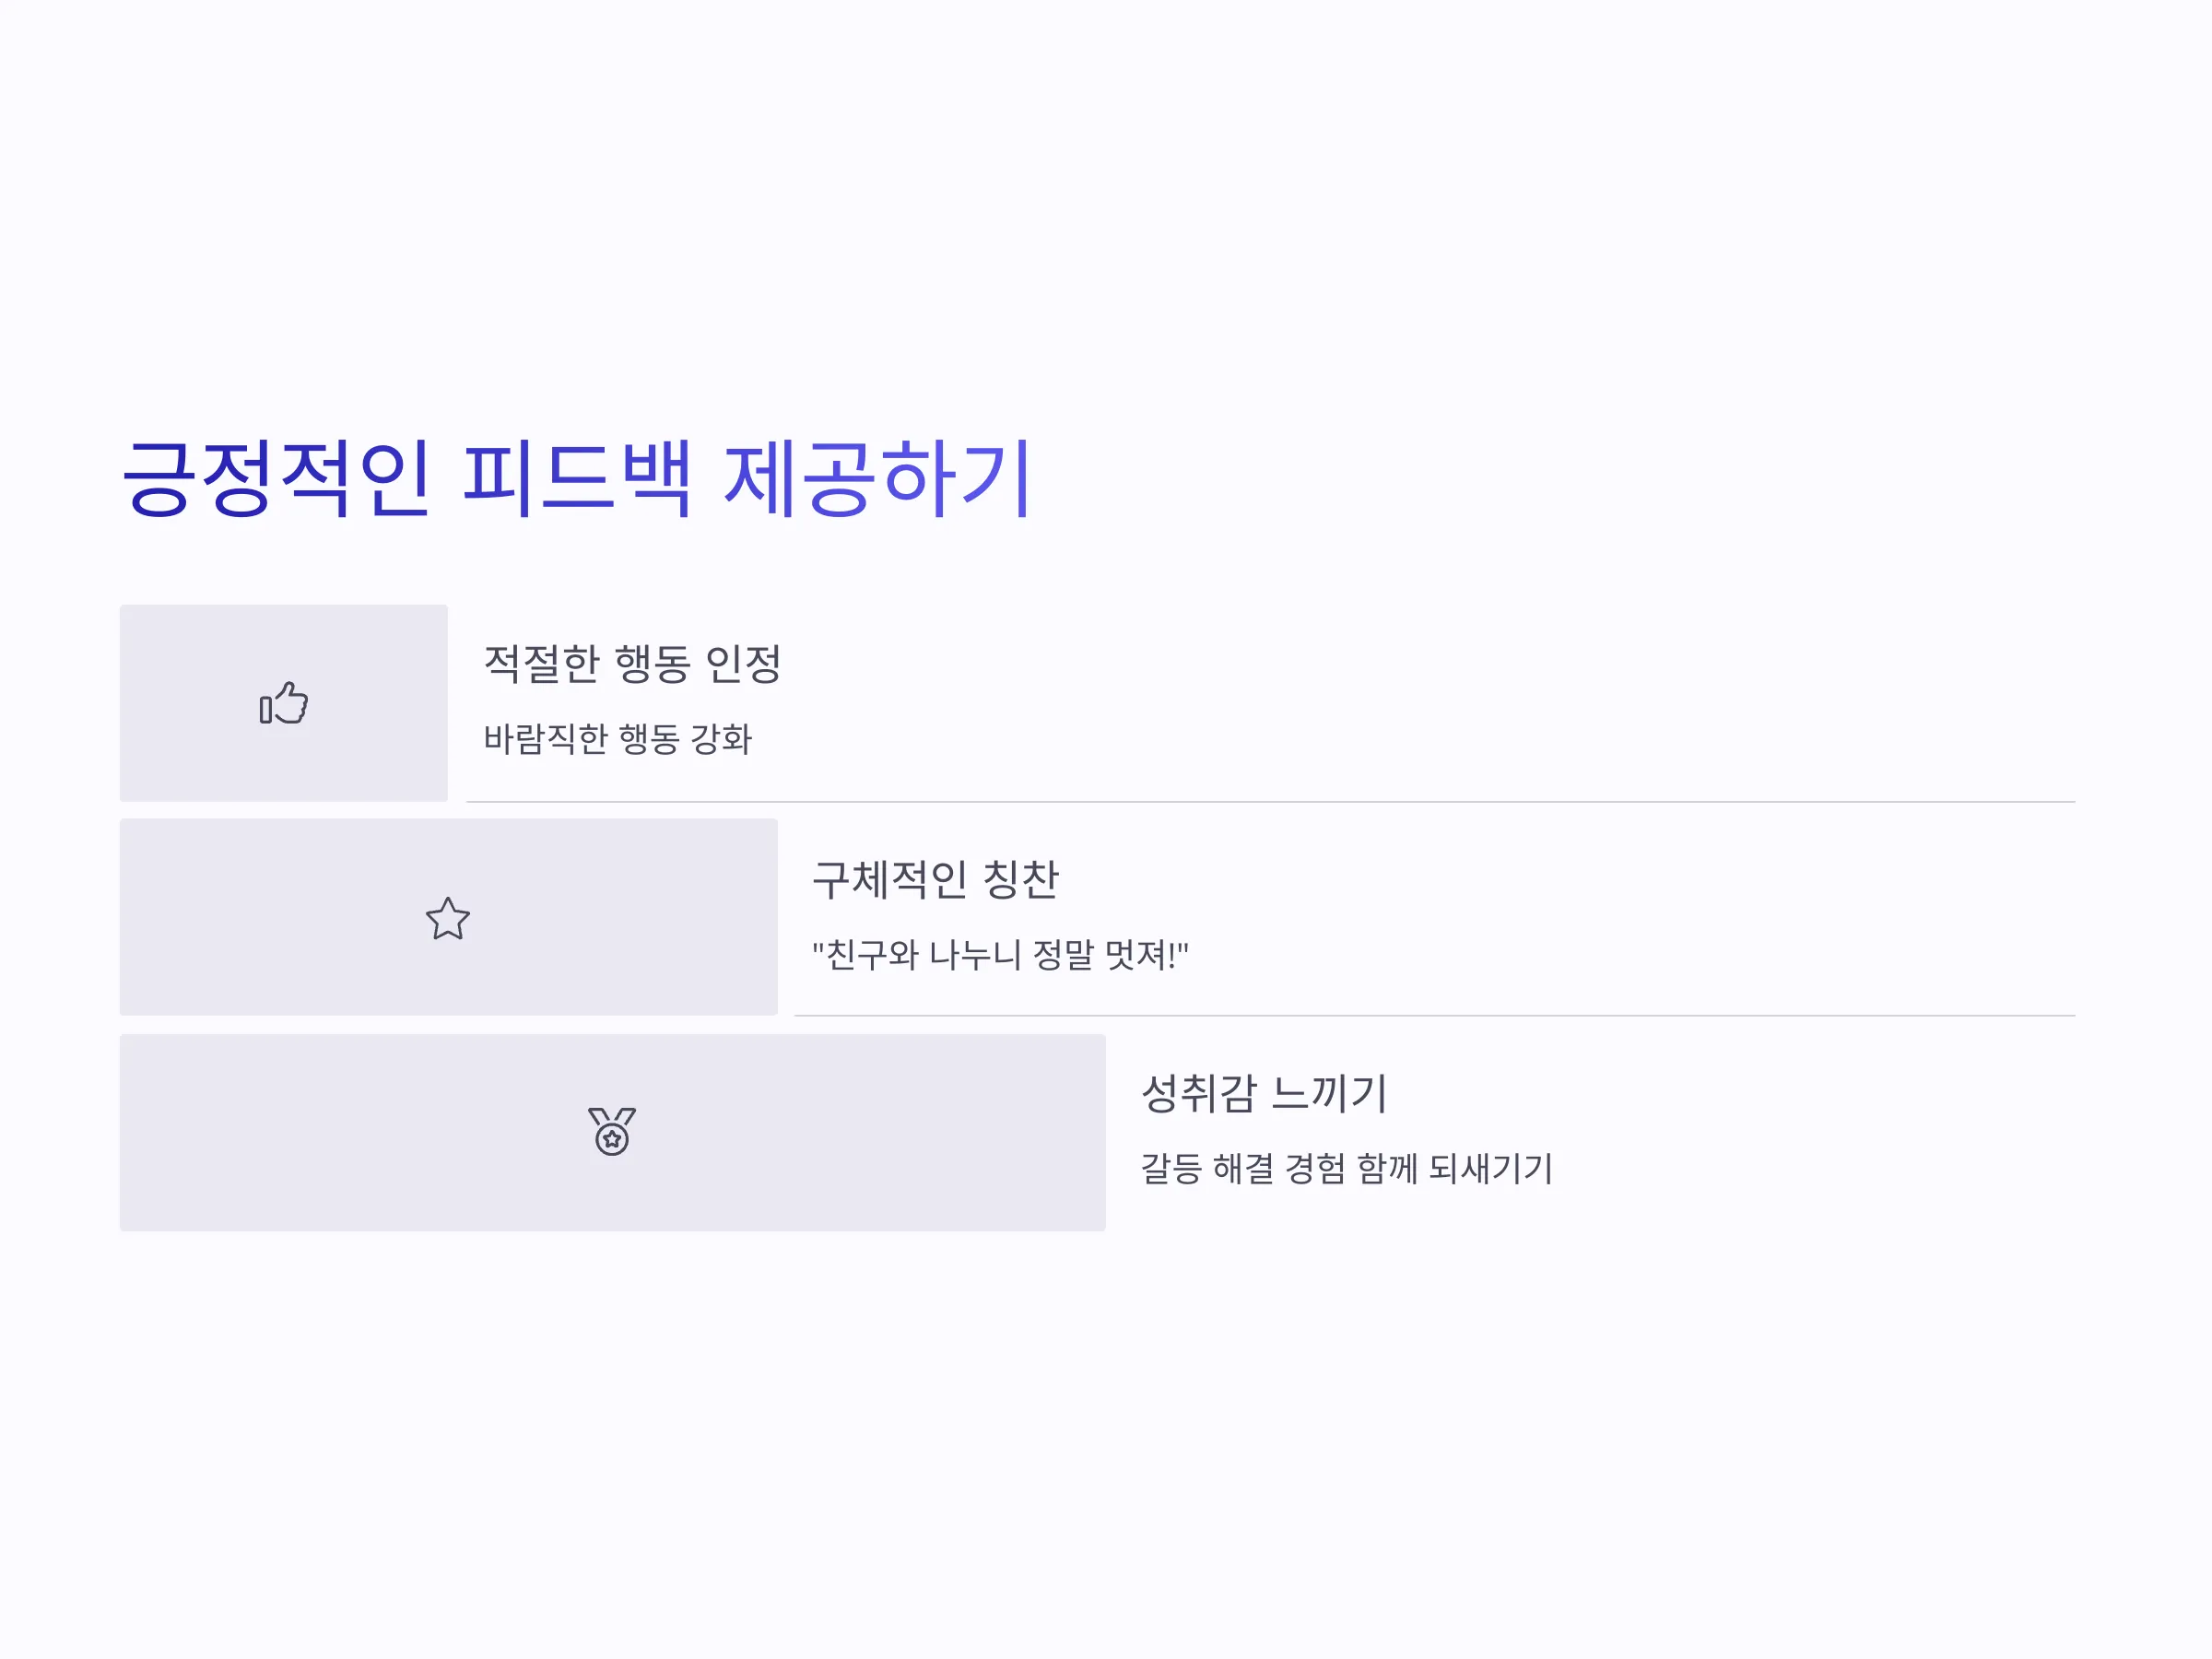The height and width of the screenshot is (1659, 2212).
Task: Click the medal award icon
Action: 612,1132
